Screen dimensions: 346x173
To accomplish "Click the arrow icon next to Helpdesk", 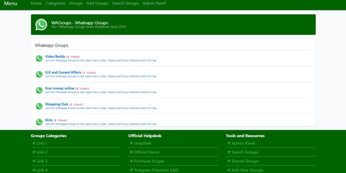I will click(131, 143).
